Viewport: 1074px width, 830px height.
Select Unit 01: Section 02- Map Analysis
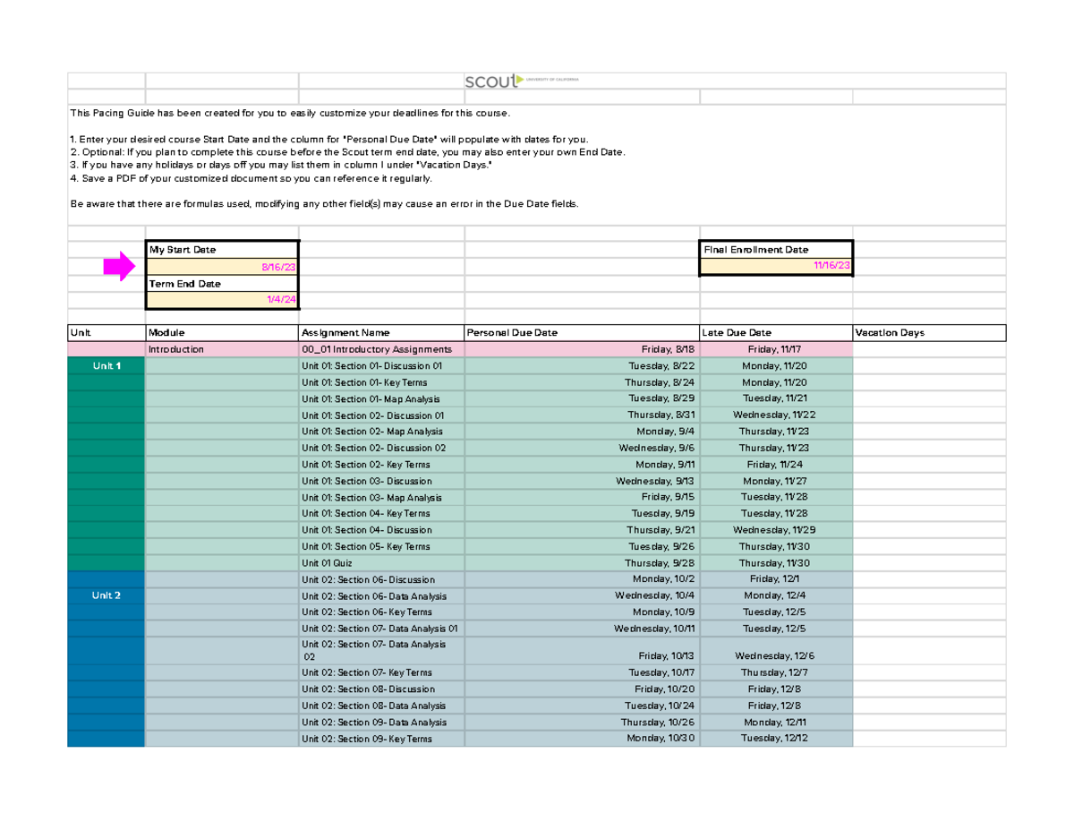click(x=381, y=432)
